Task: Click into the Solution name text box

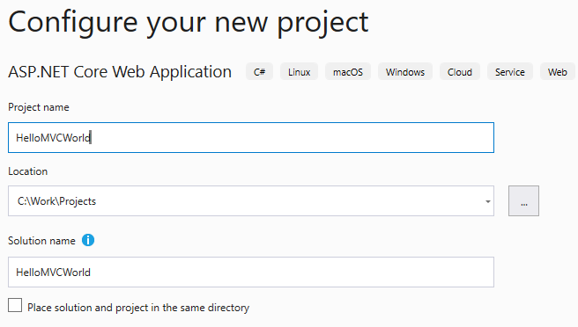Action: [x=251, y=272]
